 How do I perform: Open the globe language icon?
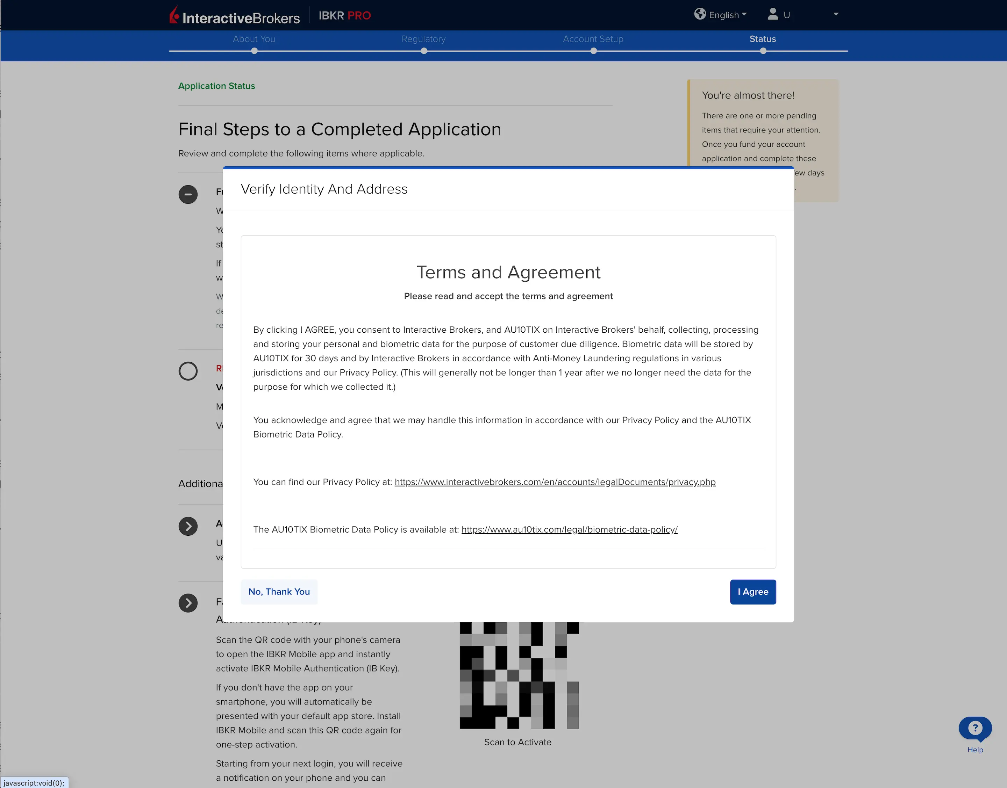coord(699,14)
